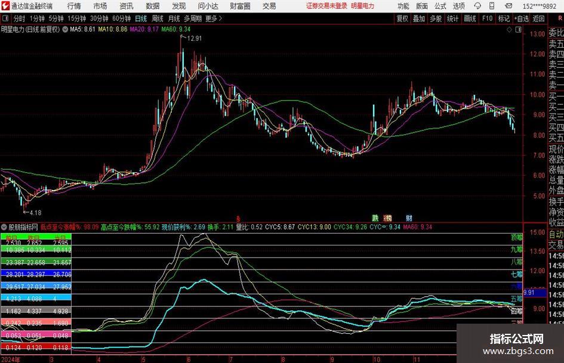The height and width of the screenshot is (363, 564).
Task: Open the 版面 menu
Action: (x=421, y=6)
